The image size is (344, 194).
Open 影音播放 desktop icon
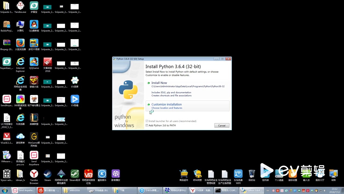coord(116,175)
